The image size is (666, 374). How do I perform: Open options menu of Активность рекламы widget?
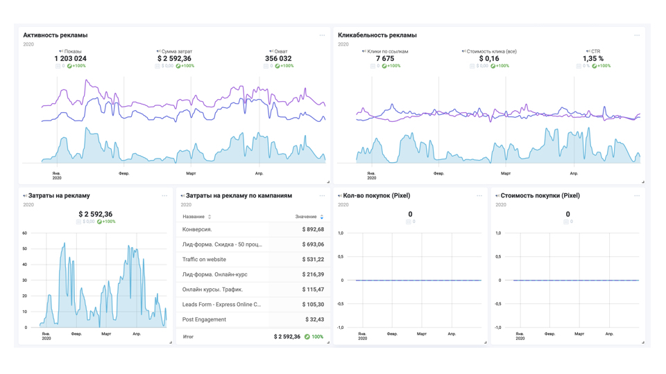tap(322, 35)
